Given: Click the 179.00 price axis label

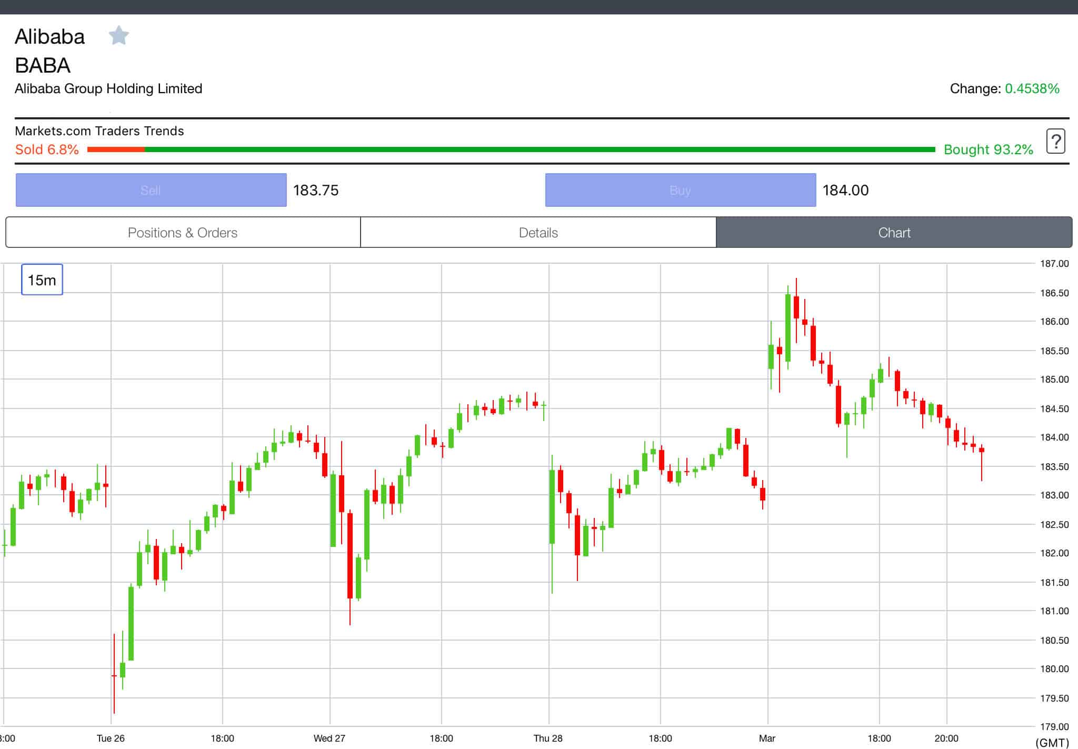Looking at the screenshot, I should click(x=1054, y=726).
